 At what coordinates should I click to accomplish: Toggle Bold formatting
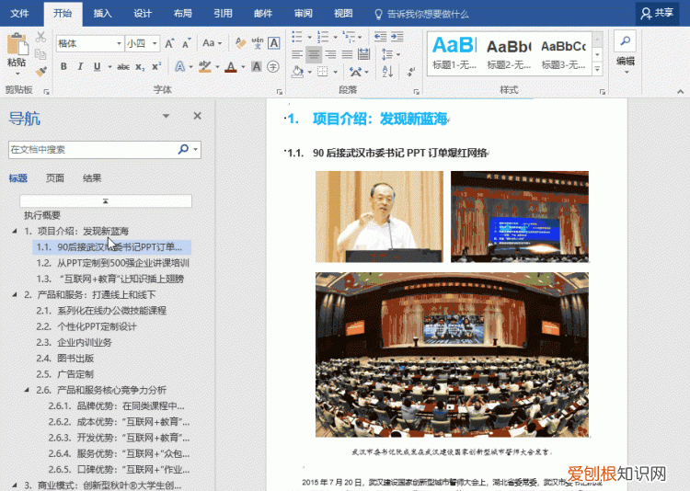pos(64,67)
